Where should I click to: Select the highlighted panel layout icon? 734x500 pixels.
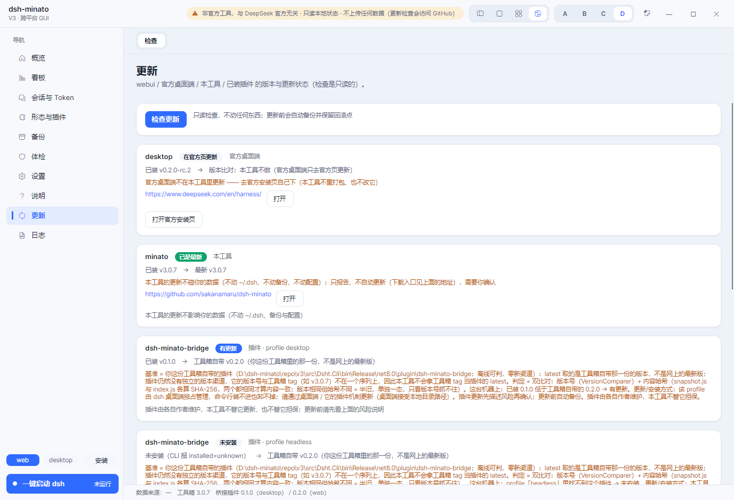538,14
